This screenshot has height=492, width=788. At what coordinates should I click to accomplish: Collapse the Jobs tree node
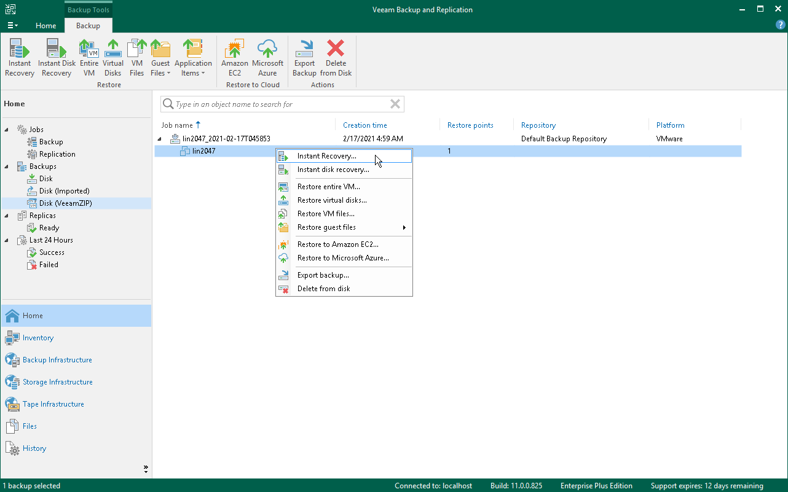click(7, 130)
